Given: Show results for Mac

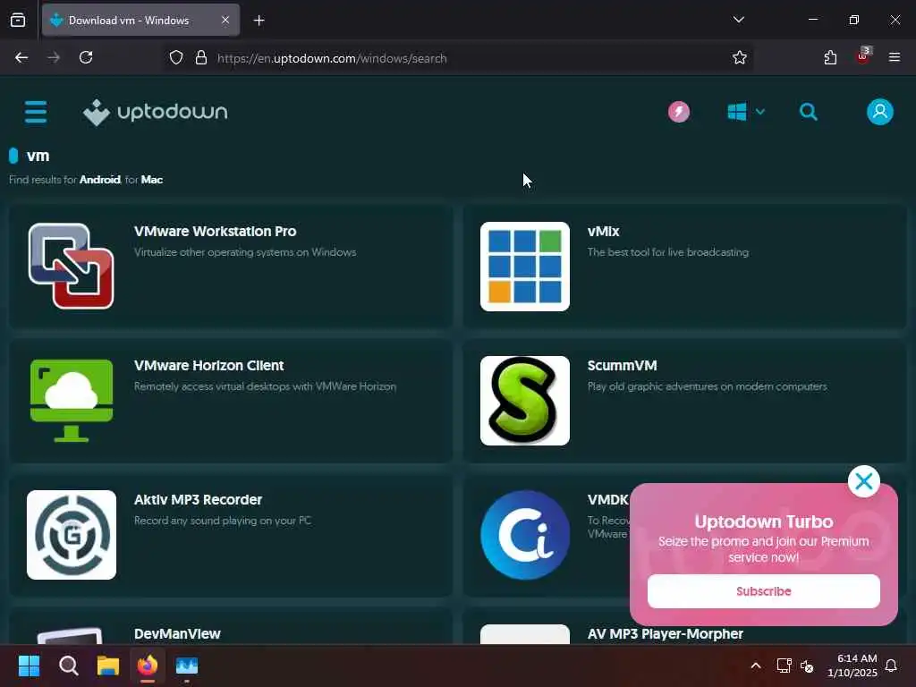Looking at the screenshot, I should point(152,180).
